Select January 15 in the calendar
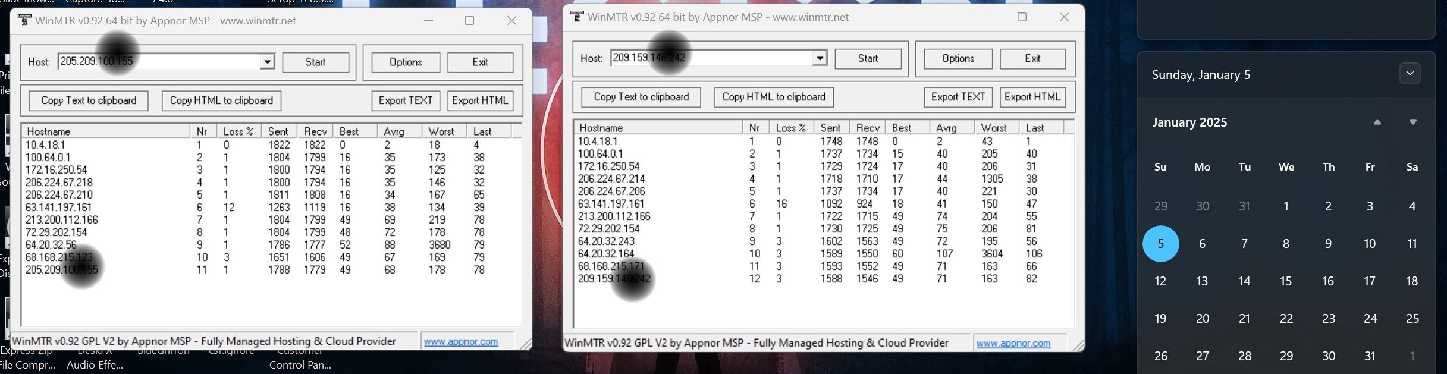The width and height of the screenshot is (1447, 374). point(1286,281)
